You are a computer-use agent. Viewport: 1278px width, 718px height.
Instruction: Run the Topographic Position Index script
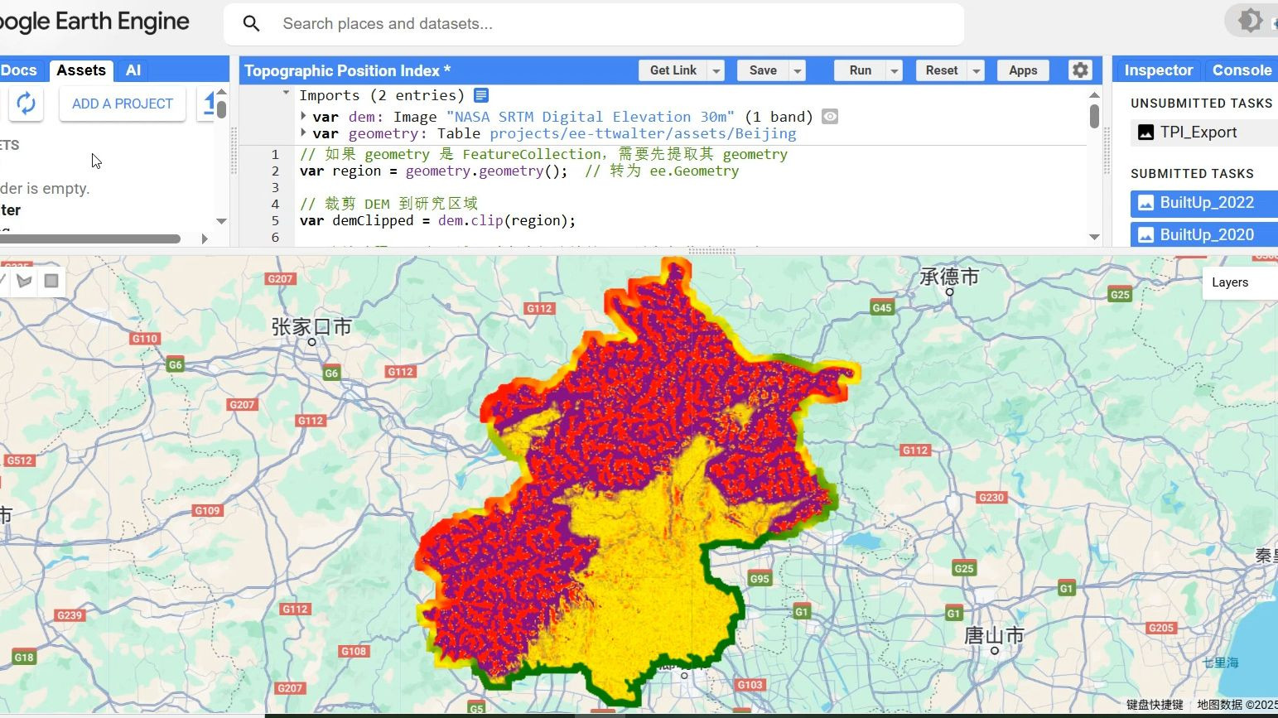[860, 70]
